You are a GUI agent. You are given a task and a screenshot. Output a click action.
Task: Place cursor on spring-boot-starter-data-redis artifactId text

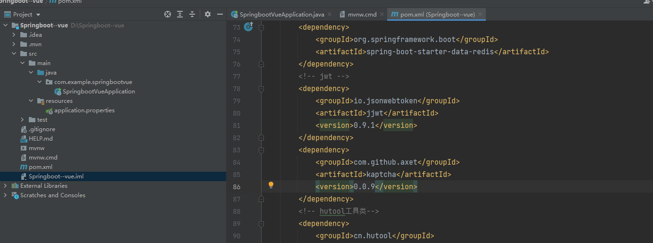point(430,52)
